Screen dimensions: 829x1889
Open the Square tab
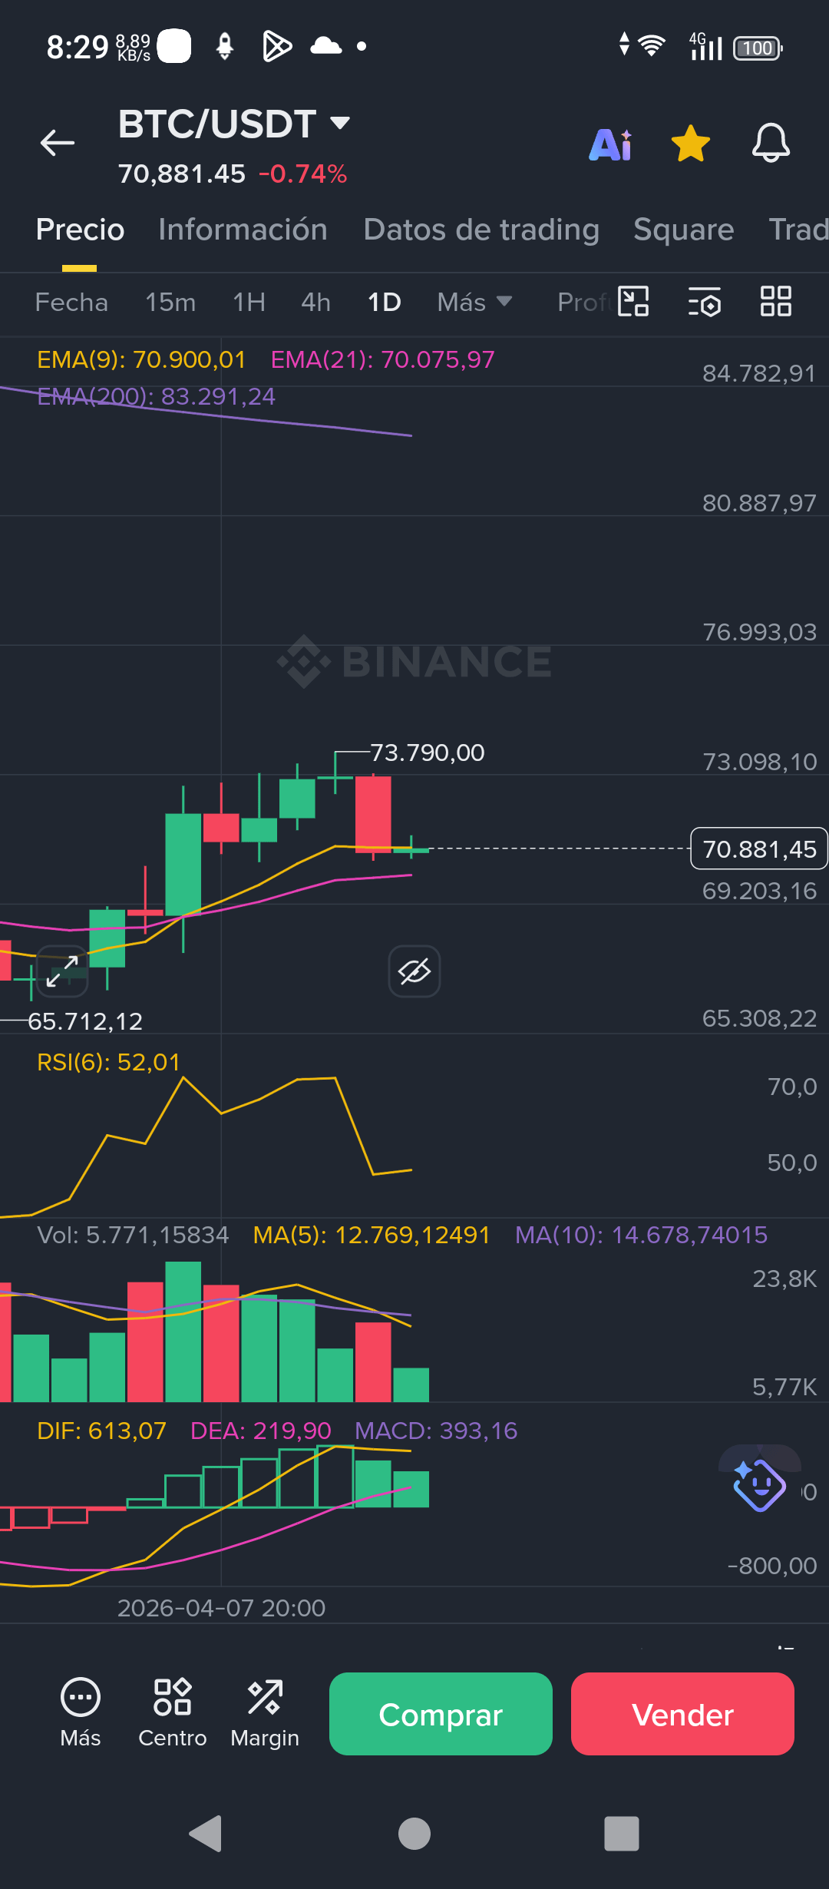coord(683,230)
